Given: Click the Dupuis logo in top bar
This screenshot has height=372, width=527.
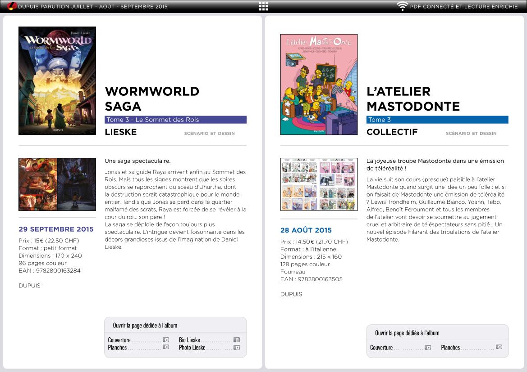Looking at the screenshot, I should [12, 6].
